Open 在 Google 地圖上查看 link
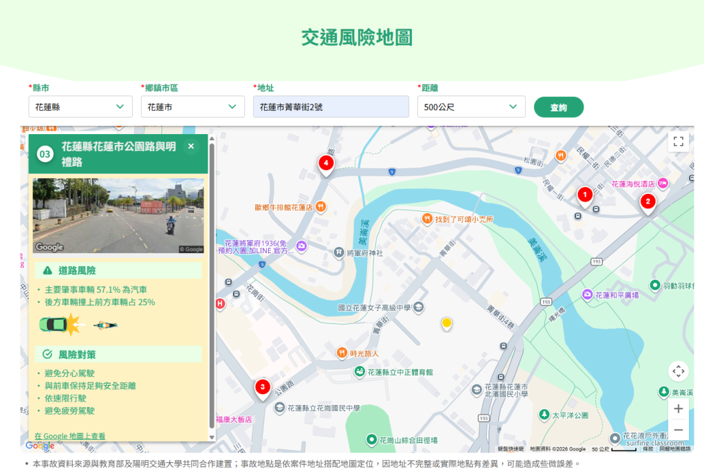 pyautogui.click(x=70, y=436)
